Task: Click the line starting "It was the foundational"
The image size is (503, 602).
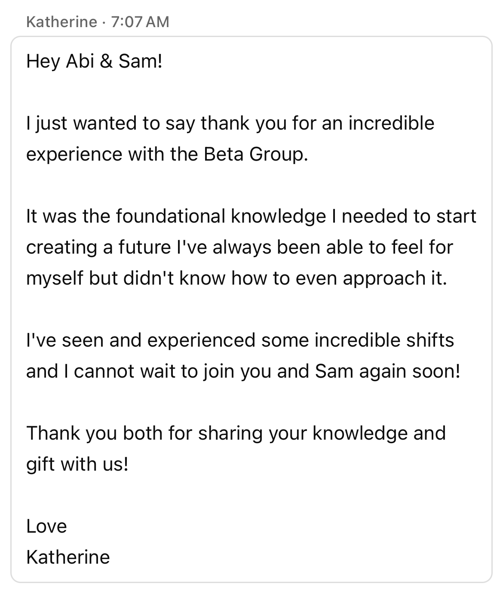Action: click(251, 216)
